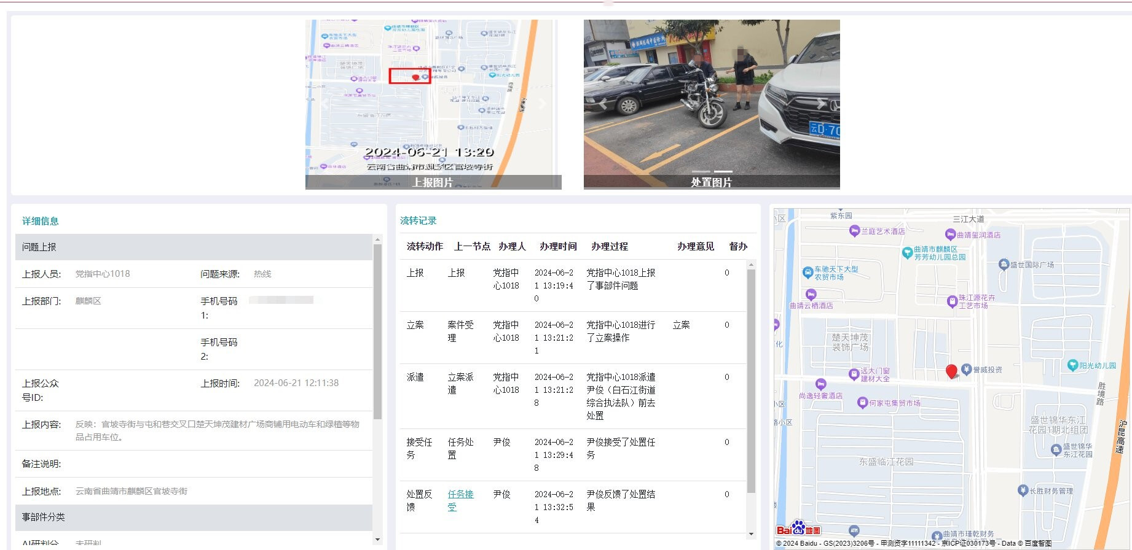The image size is (1132, 550).
Task: Click the 事部件分类 section header
Action: point(194,517)
